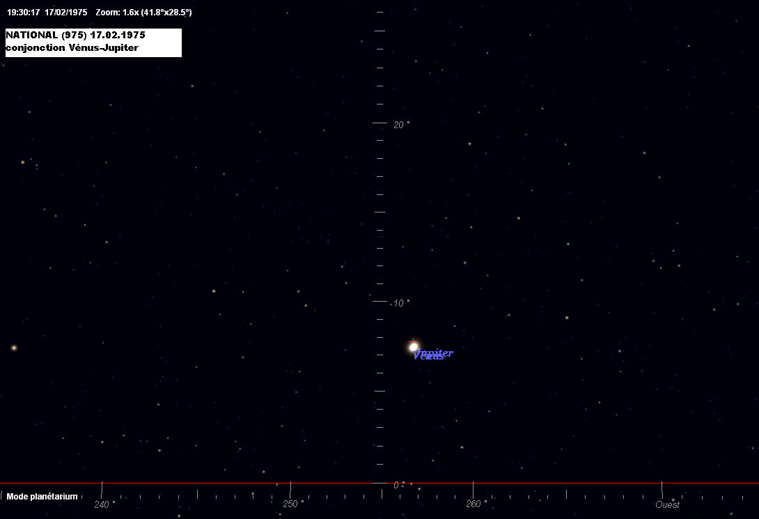Click the long azimuth tick above the 250° label
Viewport: 759px width, 519px height.
[x=290, y=489]
